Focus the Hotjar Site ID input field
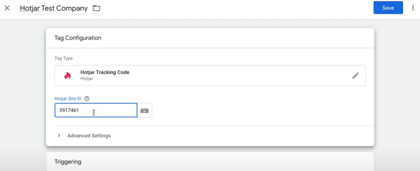 click(x=96, y=110)
